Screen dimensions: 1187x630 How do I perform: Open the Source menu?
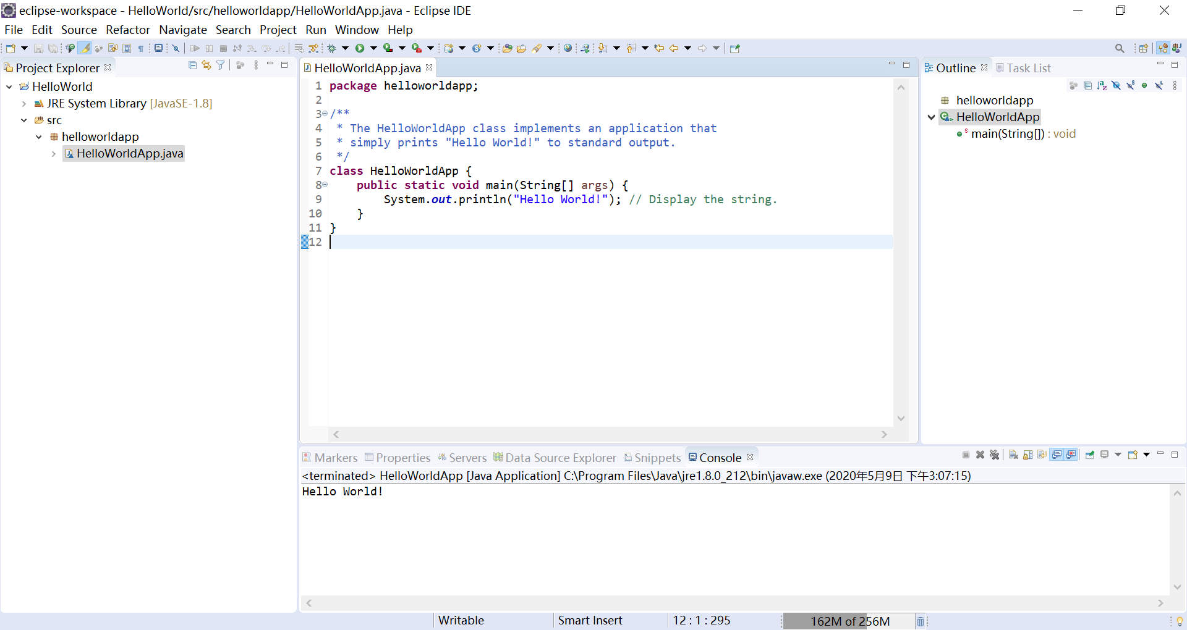(79, 30)
